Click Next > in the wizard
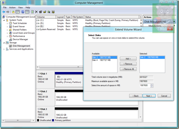 (x=149, y=96)
